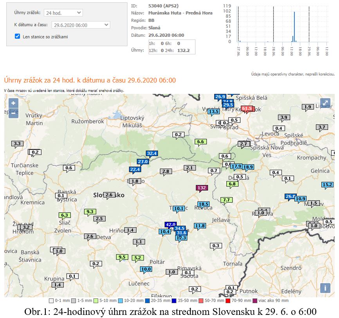Expand the map to fullscreen

pos(325,103)
